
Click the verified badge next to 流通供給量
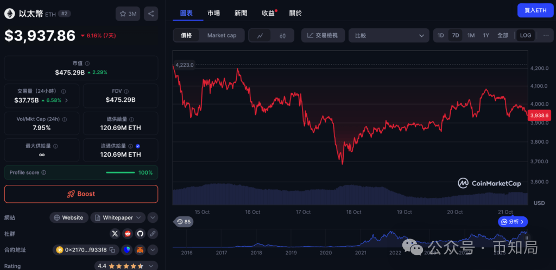(x=138, y=146)
